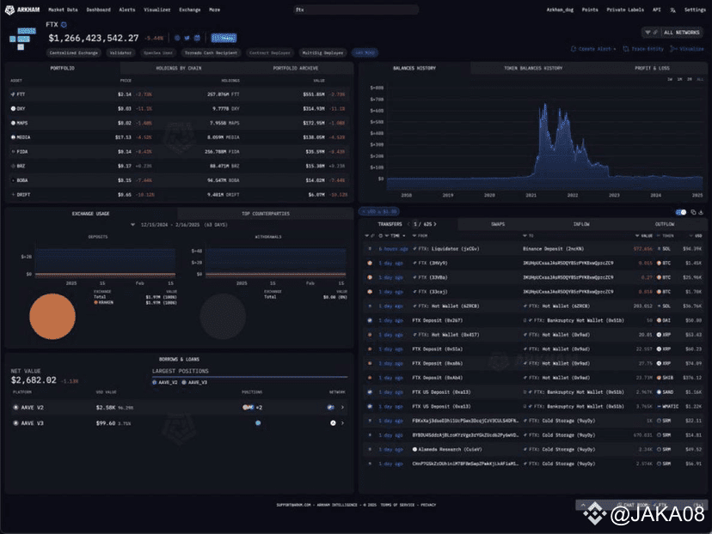Viewport: 712px width, 534px height.
Task: Open Settings in the top bar
Action: click(695, 9)
